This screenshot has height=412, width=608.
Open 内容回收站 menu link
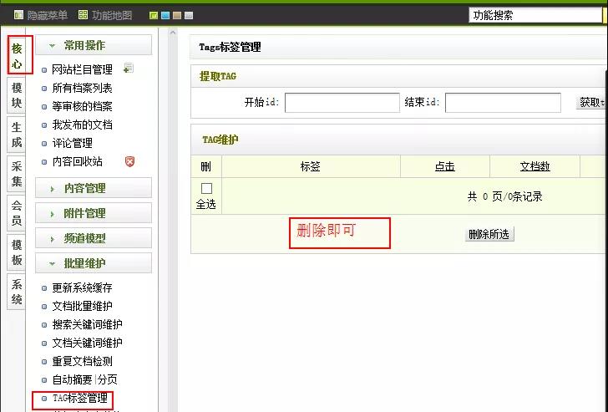click(x=78, y=161)
